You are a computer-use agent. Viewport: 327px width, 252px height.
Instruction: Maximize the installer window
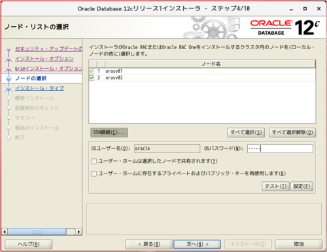pos(305,9)
